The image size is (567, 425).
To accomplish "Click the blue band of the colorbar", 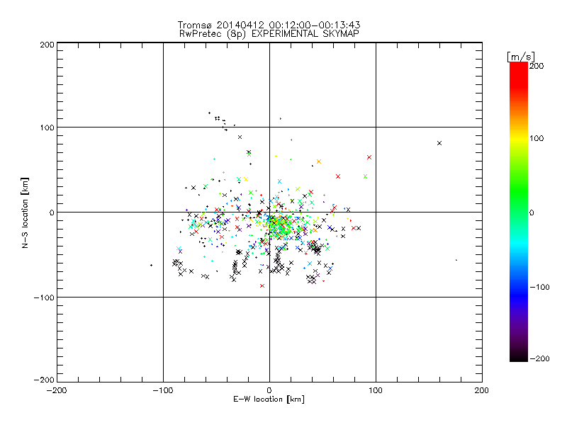I will click(519, 293).
